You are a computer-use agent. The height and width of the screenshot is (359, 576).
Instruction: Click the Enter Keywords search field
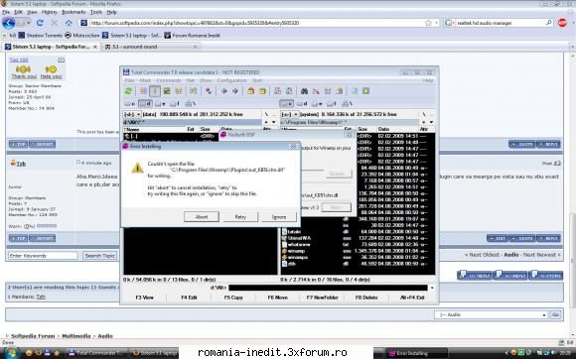click(x=43, y=256)
